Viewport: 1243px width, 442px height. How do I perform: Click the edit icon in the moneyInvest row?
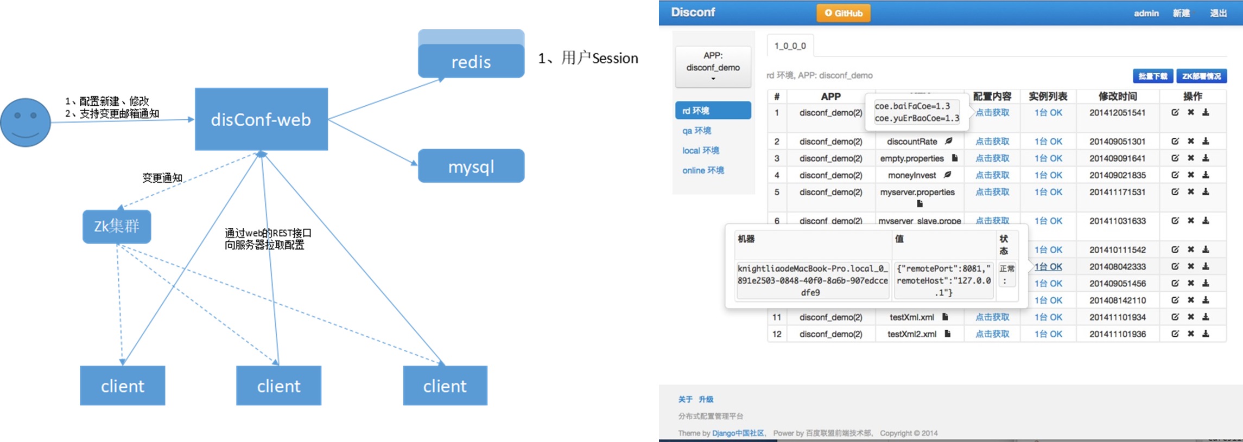point(1175,175)
